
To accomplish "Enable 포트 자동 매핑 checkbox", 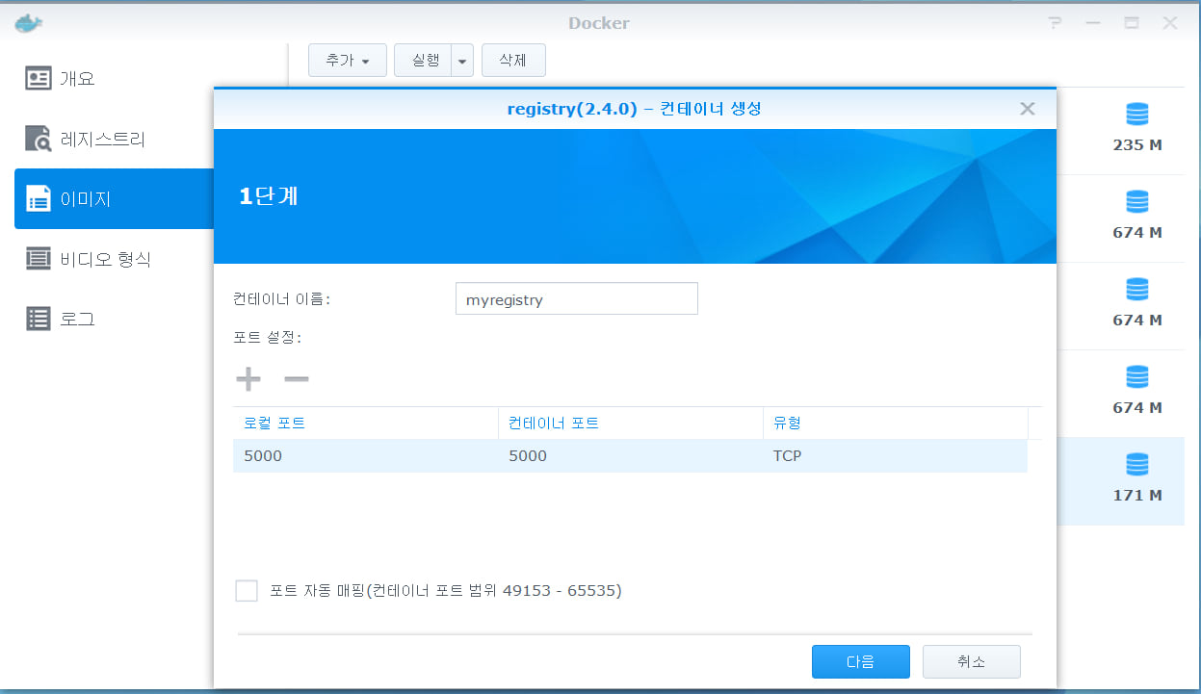I will (247, 591).
